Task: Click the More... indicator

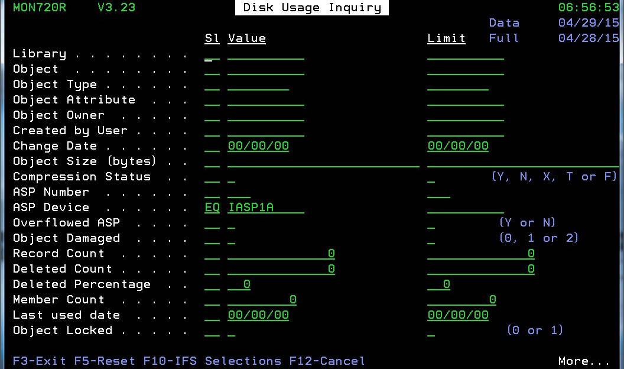Action: [583, 361]
